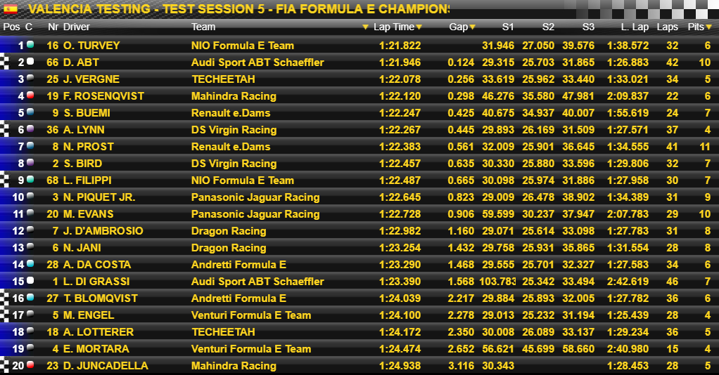Sort by Pits column arrow
The height and width of the screenshot is (375, 719).
[709, 27]
